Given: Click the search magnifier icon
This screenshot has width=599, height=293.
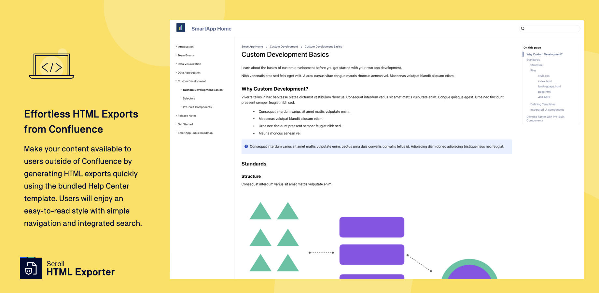Looking at the screenshot, I should [x=523, y=29].
